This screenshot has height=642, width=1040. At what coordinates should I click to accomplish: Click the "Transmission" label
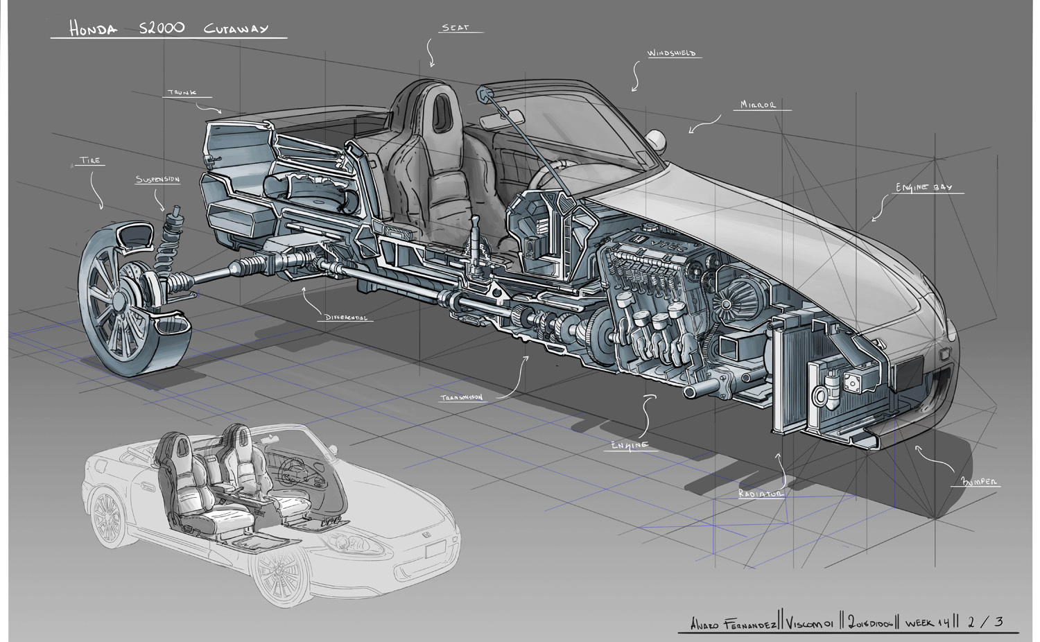[x=461, y=398]
